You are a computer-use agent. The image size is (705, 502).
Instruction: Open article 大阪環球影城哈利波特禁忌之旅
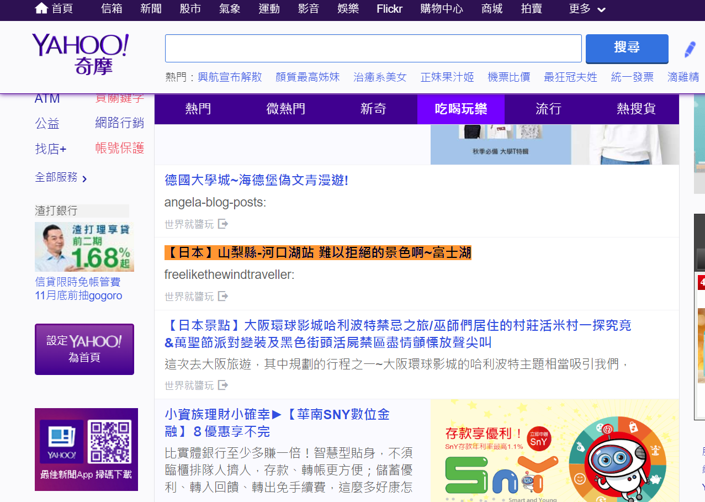[398, 334]
